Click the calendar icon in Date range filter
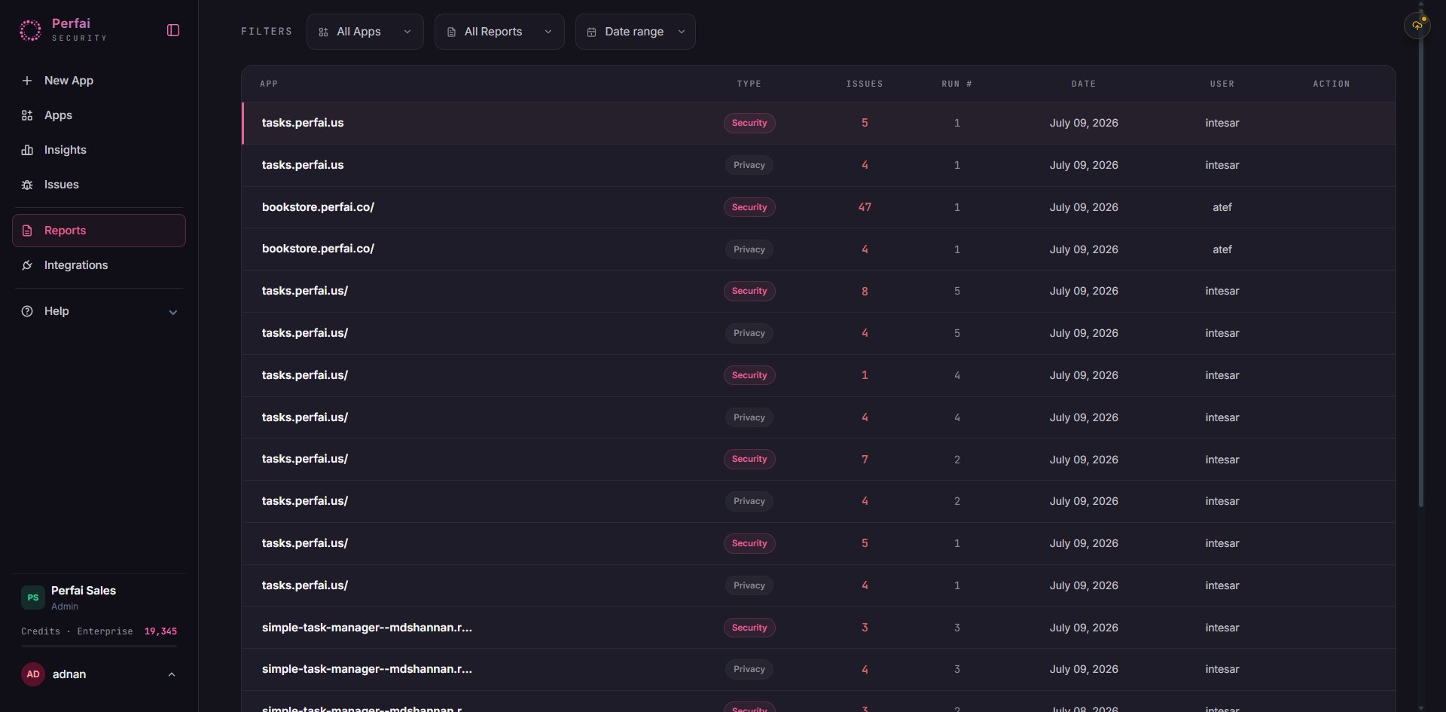The width and height of the screenshot is (1446, 712). tap(591, 32)
